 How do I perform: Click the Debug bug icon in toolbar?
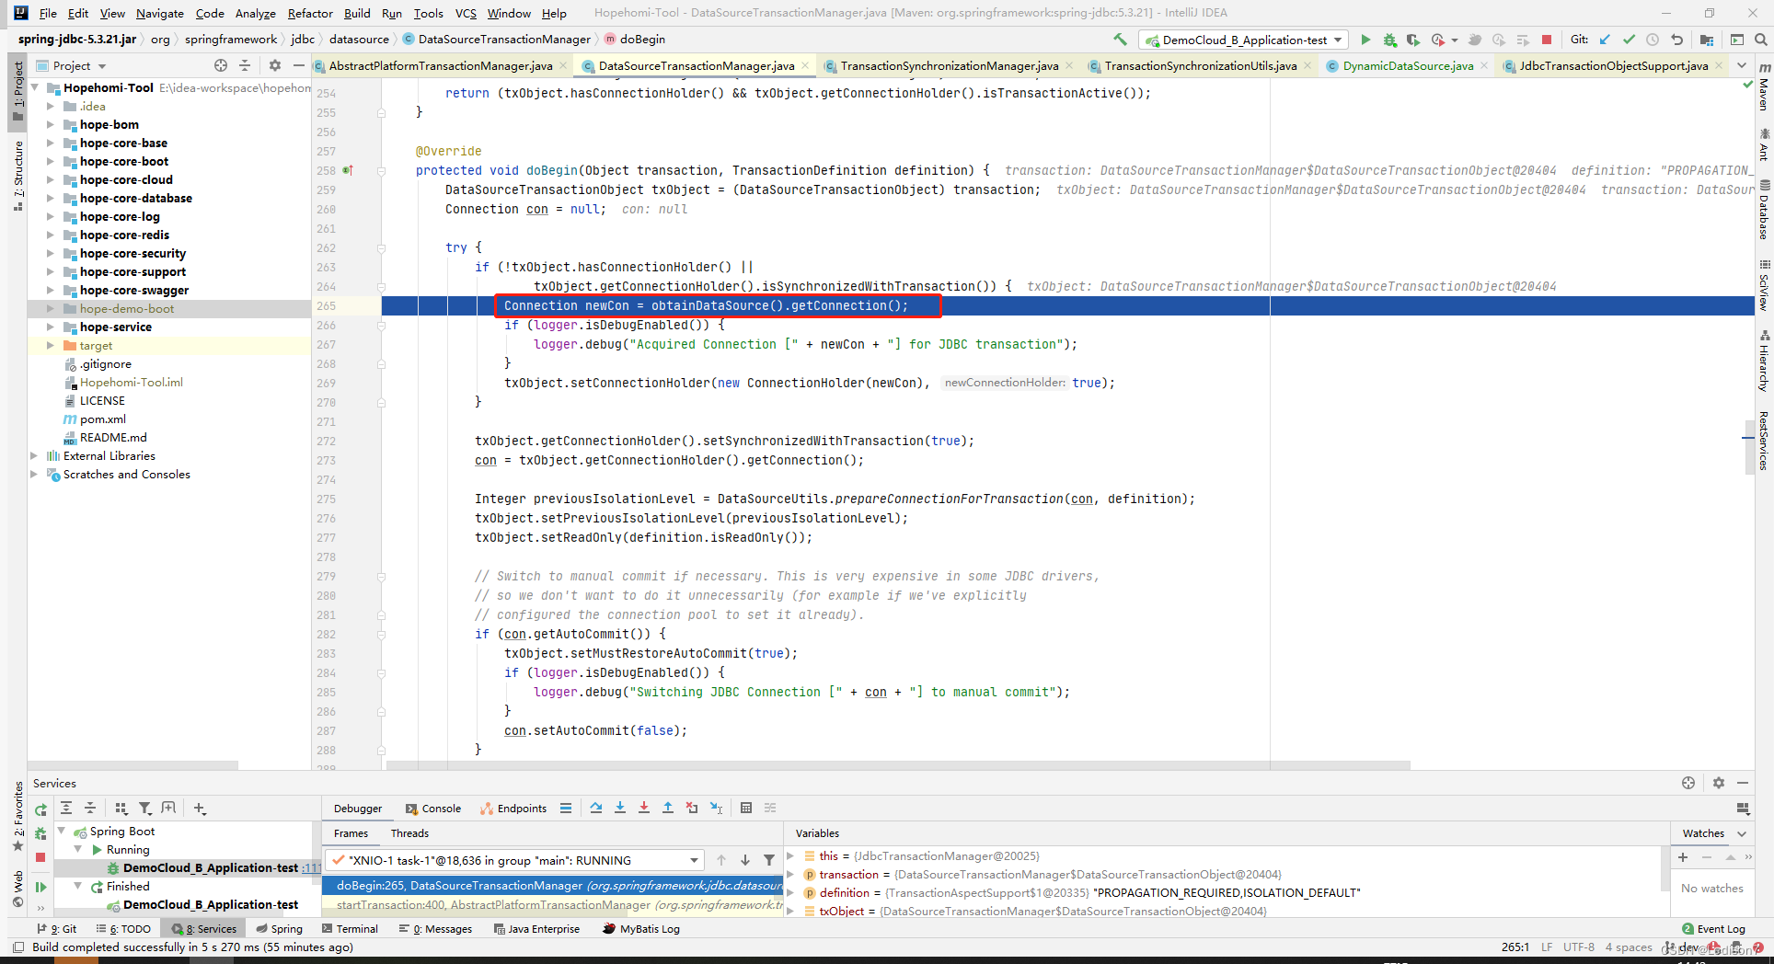[1389, 40]
